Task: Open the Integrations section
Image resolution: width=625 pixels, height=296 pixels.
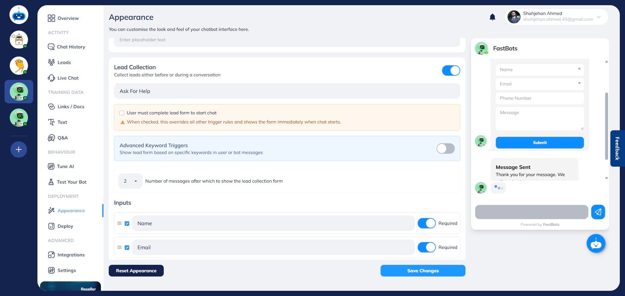Action: tap(71, 255)
